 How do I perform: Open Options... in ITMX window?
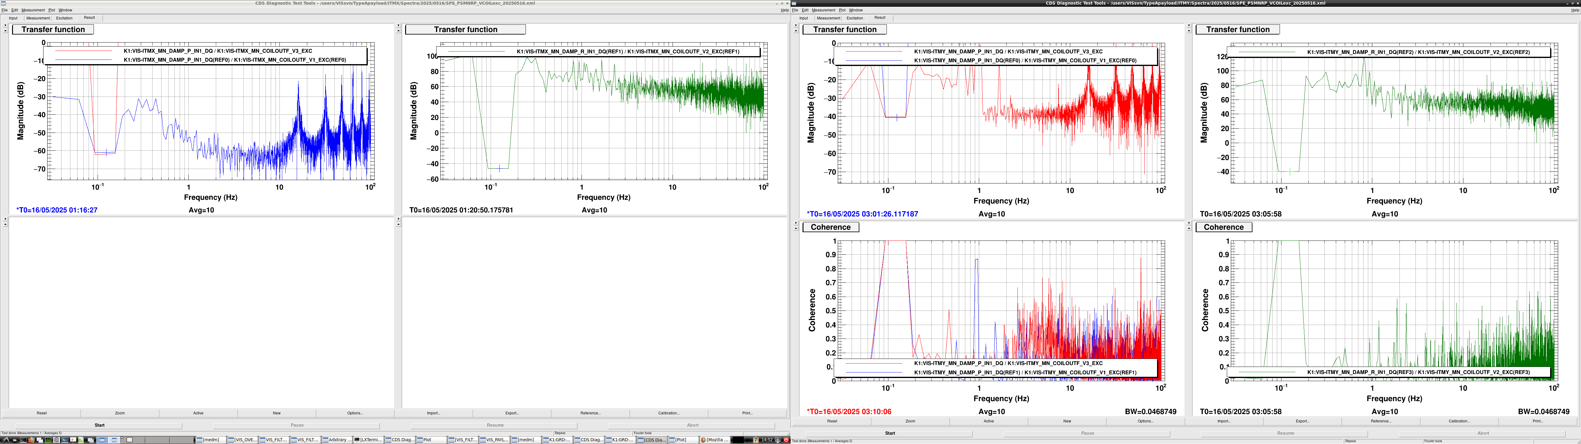355,413
